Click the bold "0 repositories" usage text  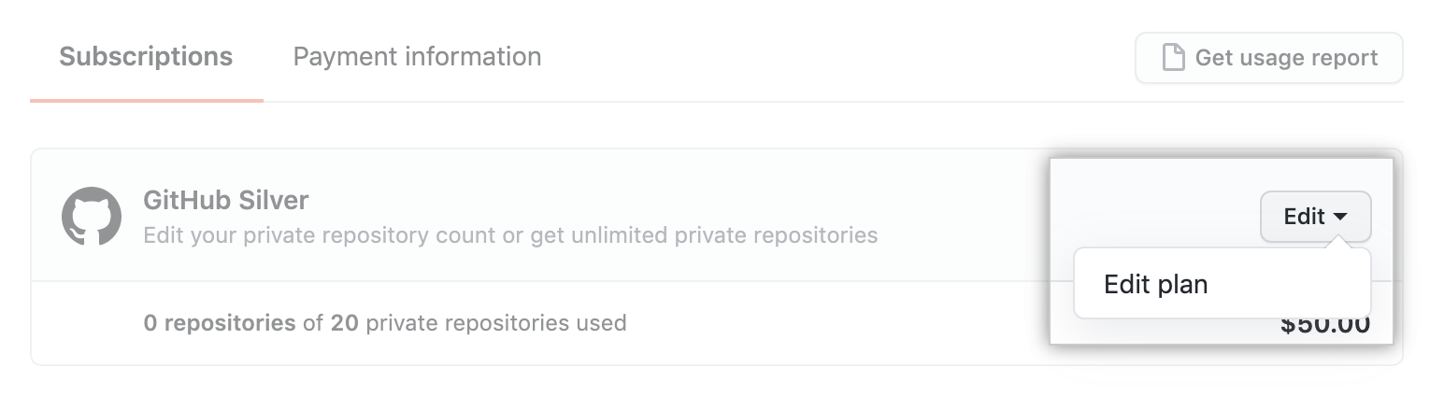point(220,323)
